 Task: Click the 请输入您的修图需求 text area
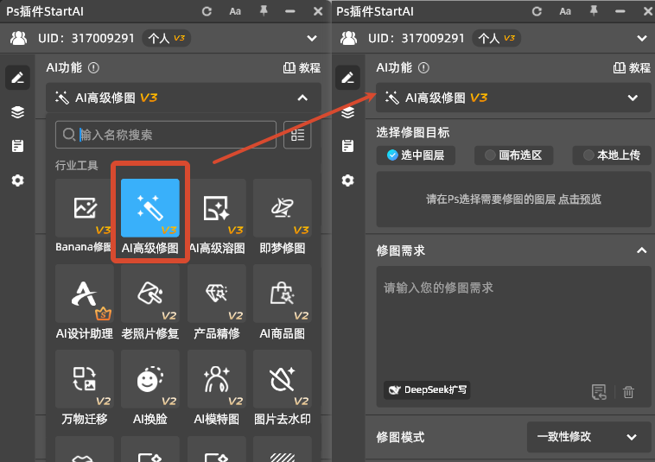pyautogui.click(x=513, y=337)
